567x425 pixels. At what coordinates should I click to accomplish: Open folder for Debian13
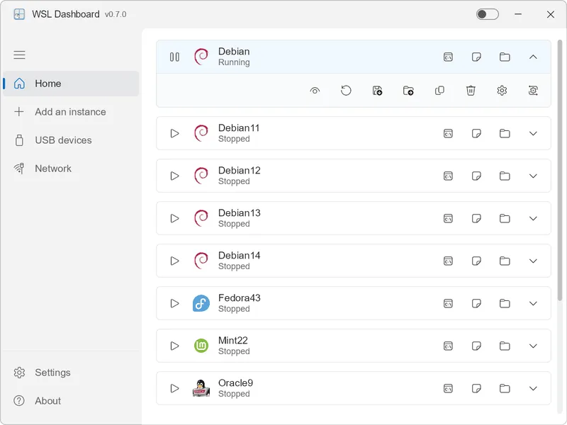pyautogui.click(x=505, y=219)
